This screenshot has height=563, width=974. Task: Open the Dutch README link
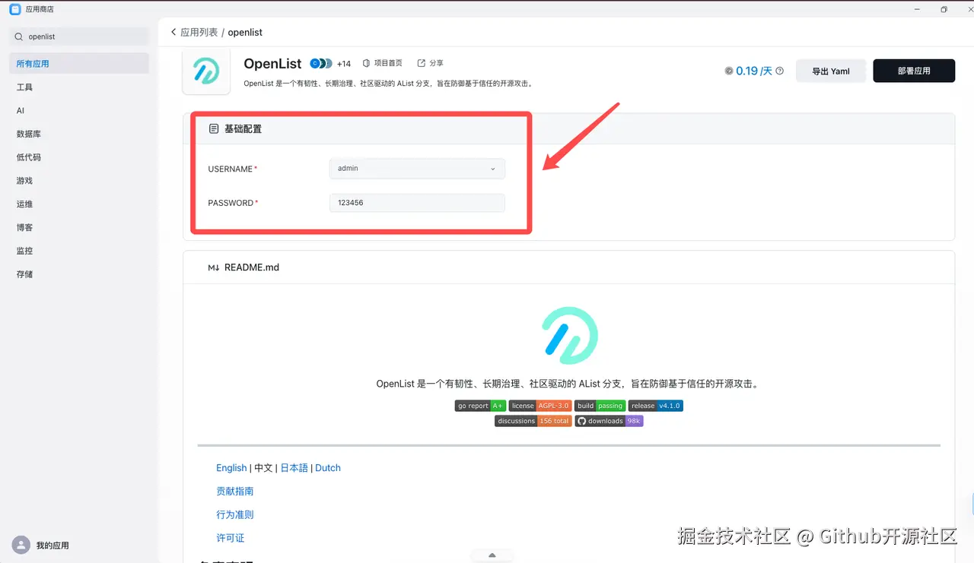coord(328,468)
